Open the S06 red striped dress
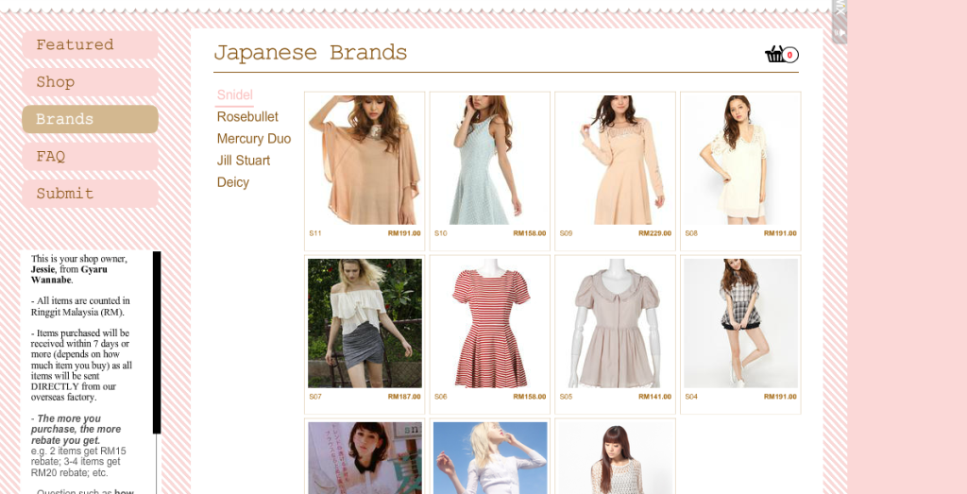The height and width of the screenshot is (494, 967). tap(489, 323)
